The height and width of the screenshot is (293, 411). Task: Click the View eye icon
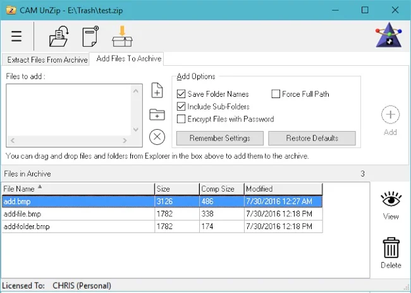(391, 199)
